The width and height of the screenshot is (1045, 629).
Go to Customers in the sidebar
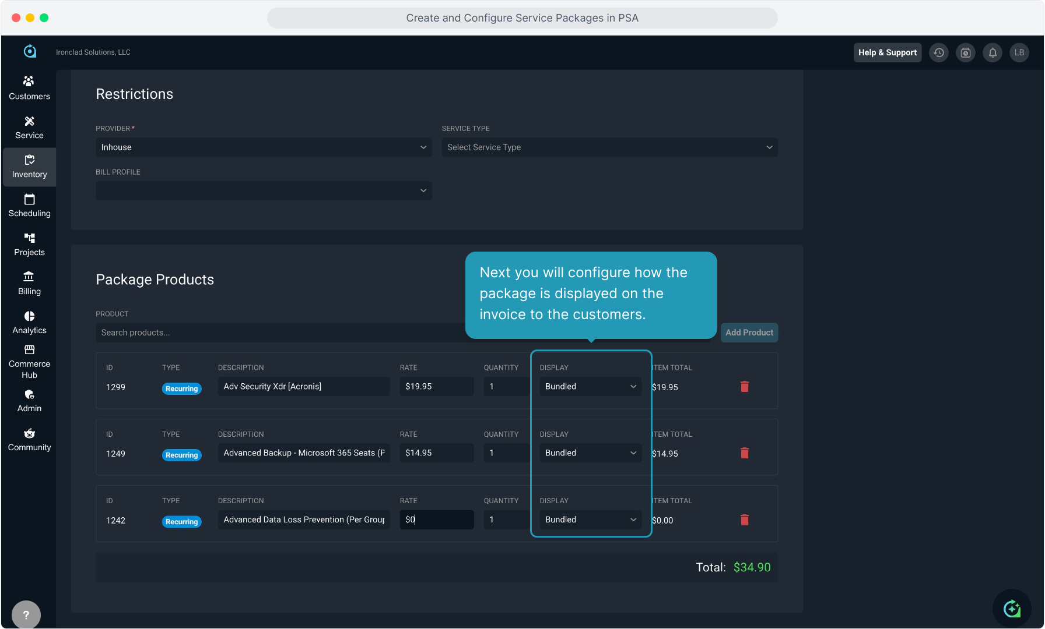click(29, 88)
